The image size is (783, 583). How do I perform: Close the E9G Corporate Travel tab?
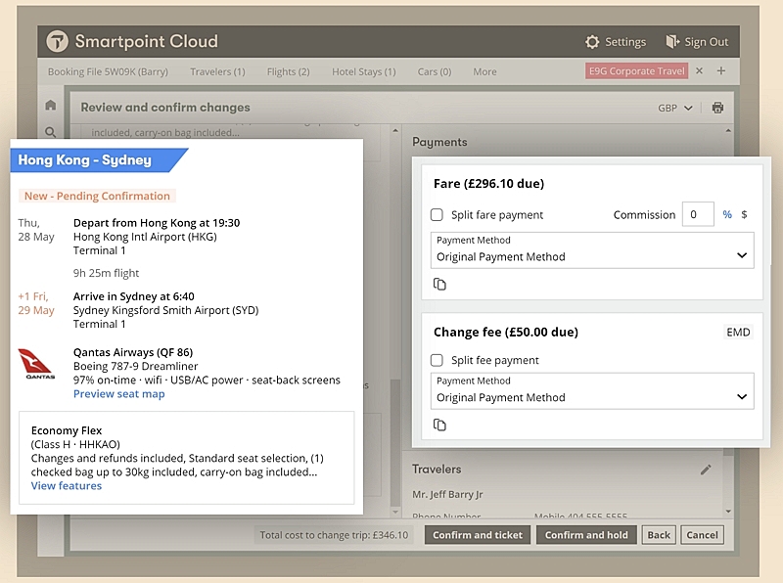tap(699, 70)
